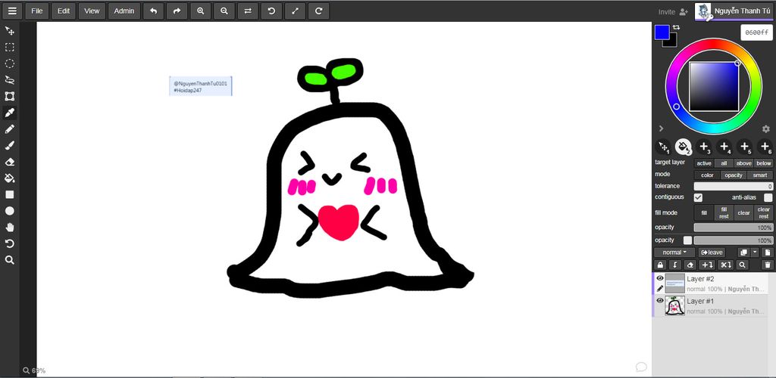Select the Brush tool

pos(9,146)
